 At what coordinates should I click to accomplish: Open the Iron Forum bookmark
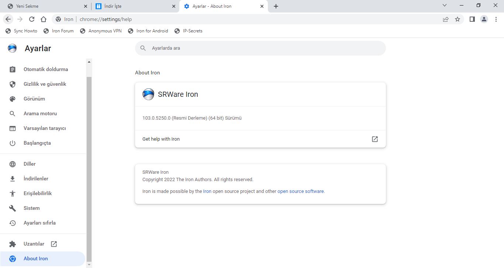point(59,31)
